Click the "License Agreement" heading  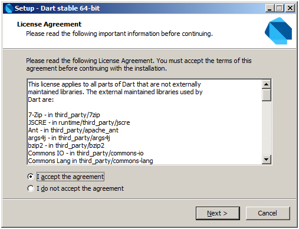[49, 24]
